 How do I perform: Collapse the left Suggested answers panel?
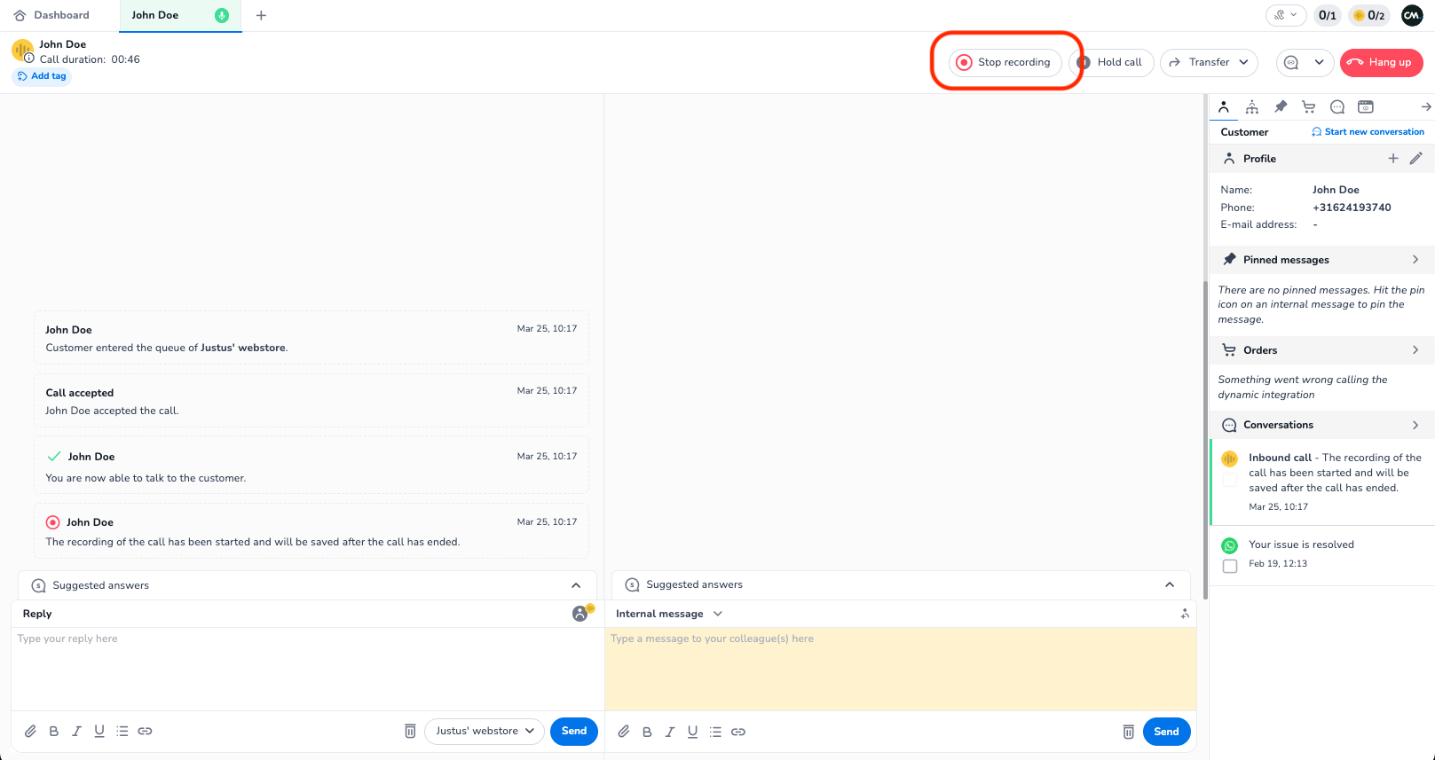[x=576, y=585]
